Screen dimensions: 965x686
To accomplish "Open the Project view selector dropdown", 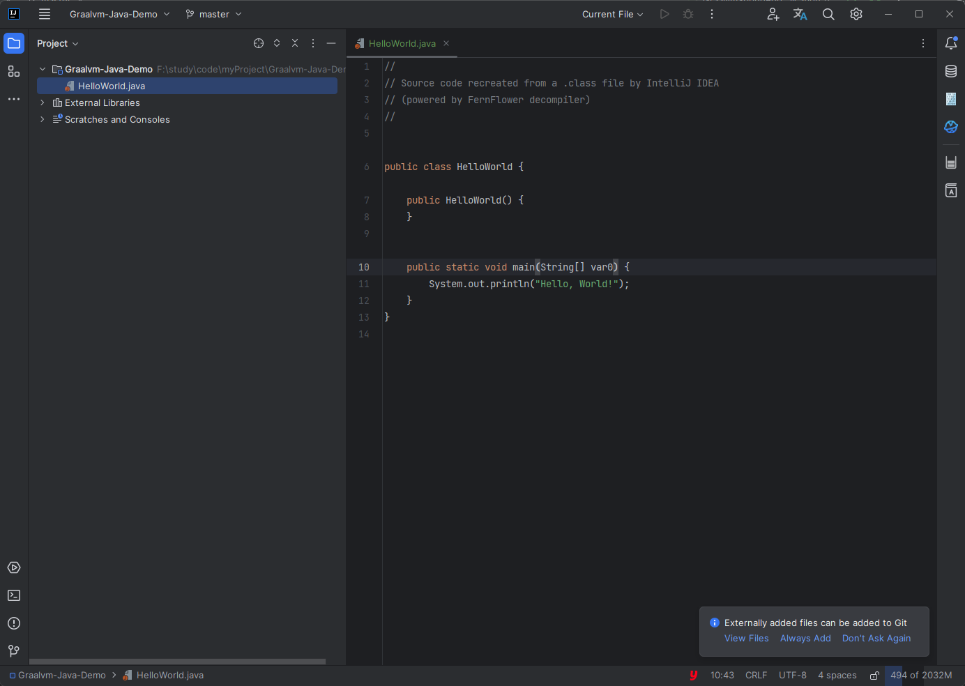I will coord(58,43).
